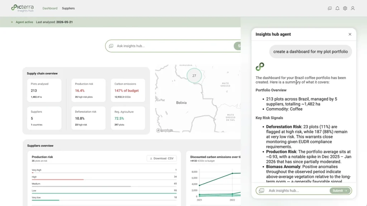Screen dimensions: 367x206
Task: Open the user profile icon
Action: [353, 8]
